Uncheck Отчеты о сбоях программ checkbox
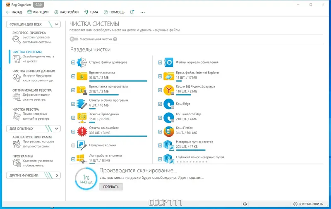 (73, 104)
